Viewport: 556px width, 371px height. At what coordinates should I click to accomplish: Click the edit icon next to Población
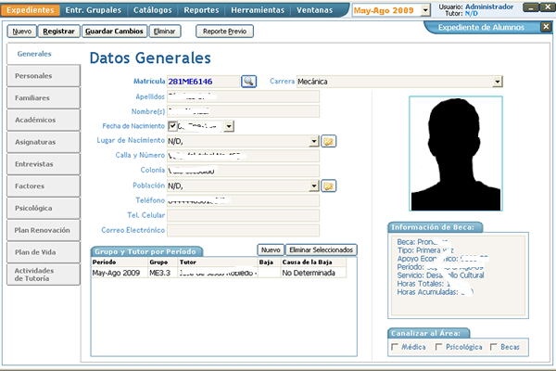click(x=328, y=185)
